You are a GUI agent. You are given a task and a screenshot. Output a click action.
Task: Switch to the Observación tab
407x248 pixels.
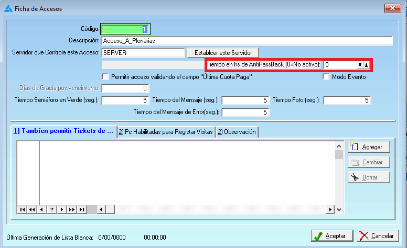coord(237,132)
